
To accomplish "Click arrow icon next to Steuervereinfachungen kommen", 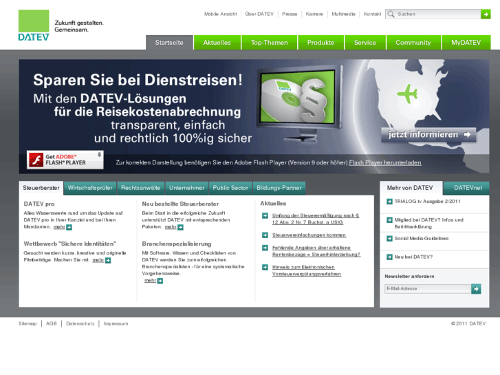I will pos(265,235).
